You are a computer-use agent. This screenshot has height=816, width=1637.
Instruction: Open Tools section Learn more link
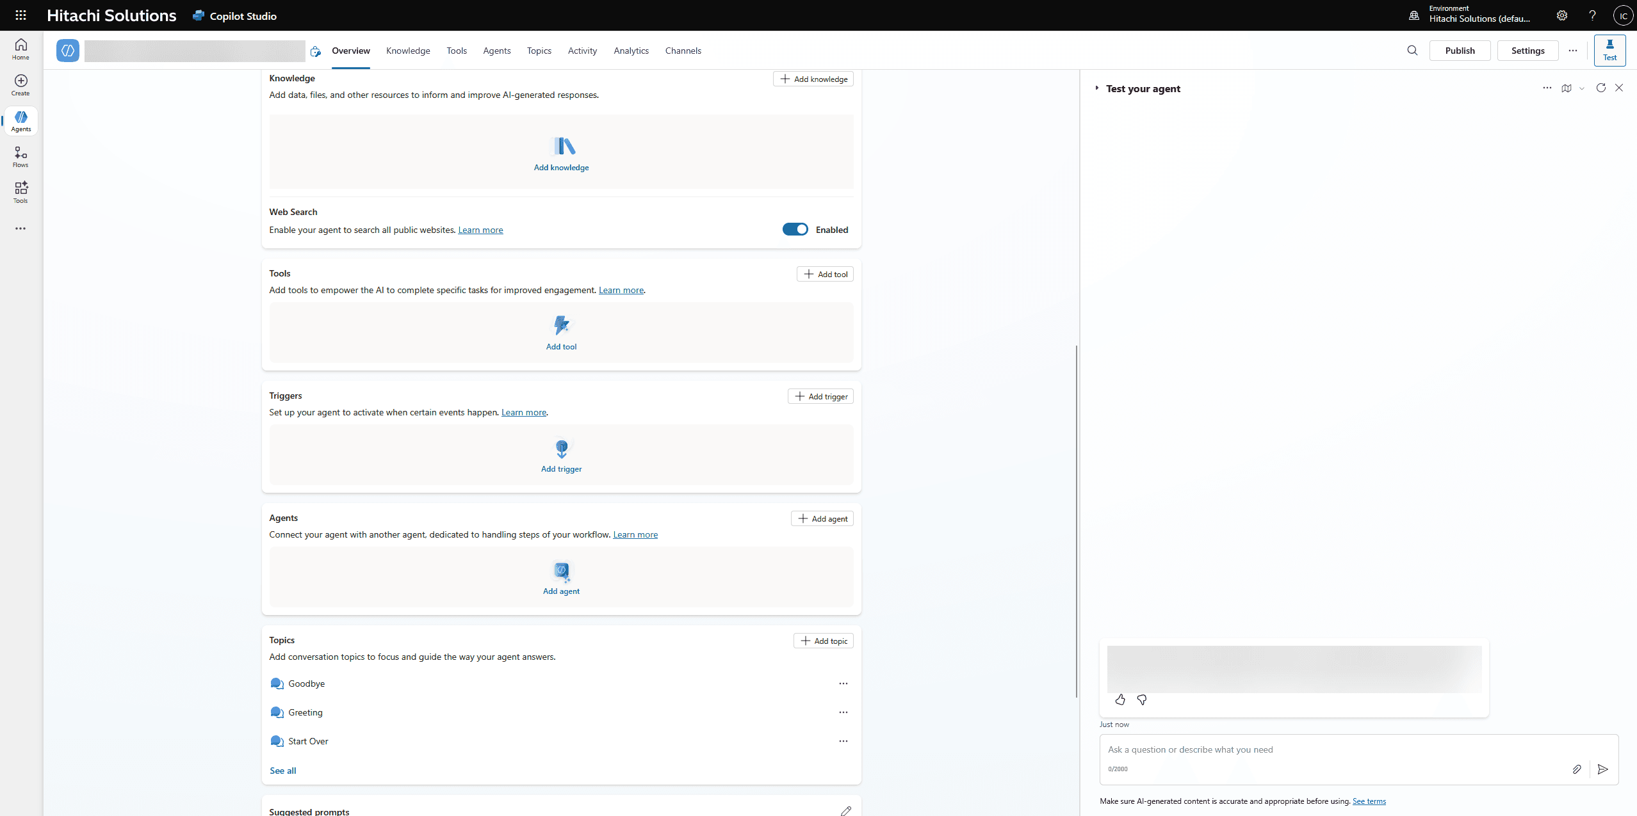coord(621,290)
